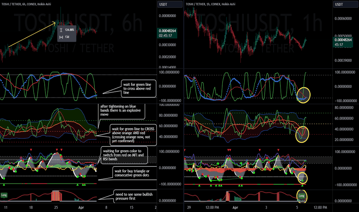The image size is (359, 212).
Task: Select 'wait for green line to cross above red' note
Action: click(x=139, y=89)
